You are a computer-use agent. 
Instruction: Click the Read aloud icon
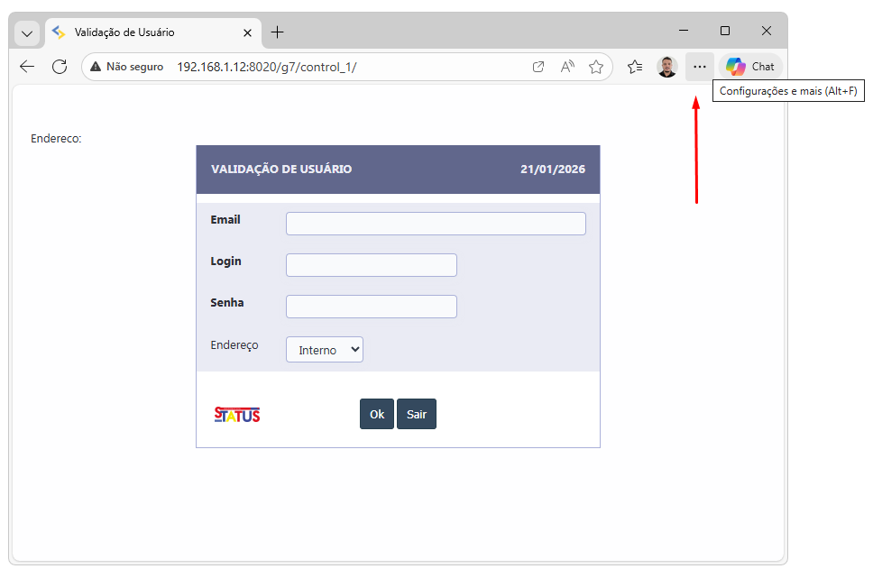[x=567, y=67]
